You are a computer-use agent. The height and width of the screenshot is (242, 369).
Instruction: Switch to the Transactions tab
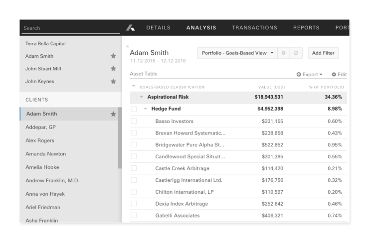pyautogui.click(x=254, y=28)
